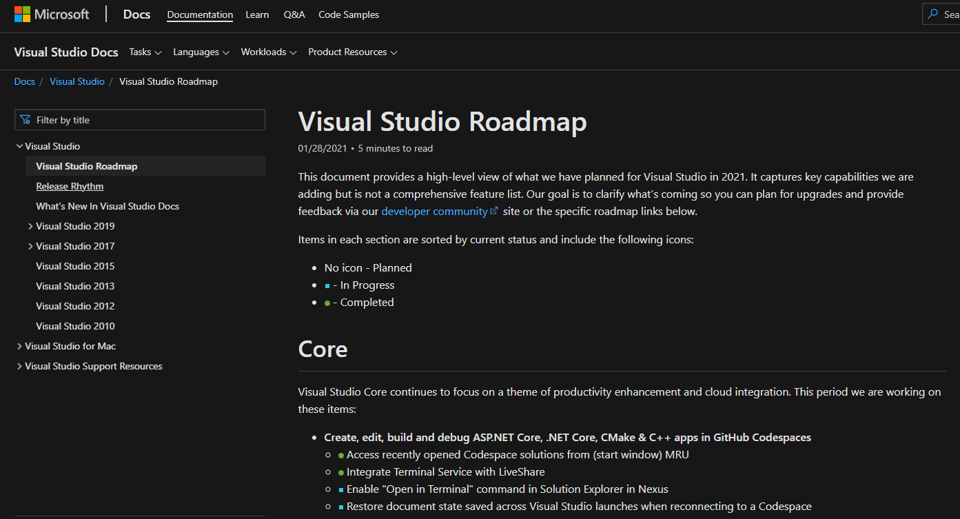
Task: Click the Visual Studio breadcrumb link
Action: coord(77,81)
